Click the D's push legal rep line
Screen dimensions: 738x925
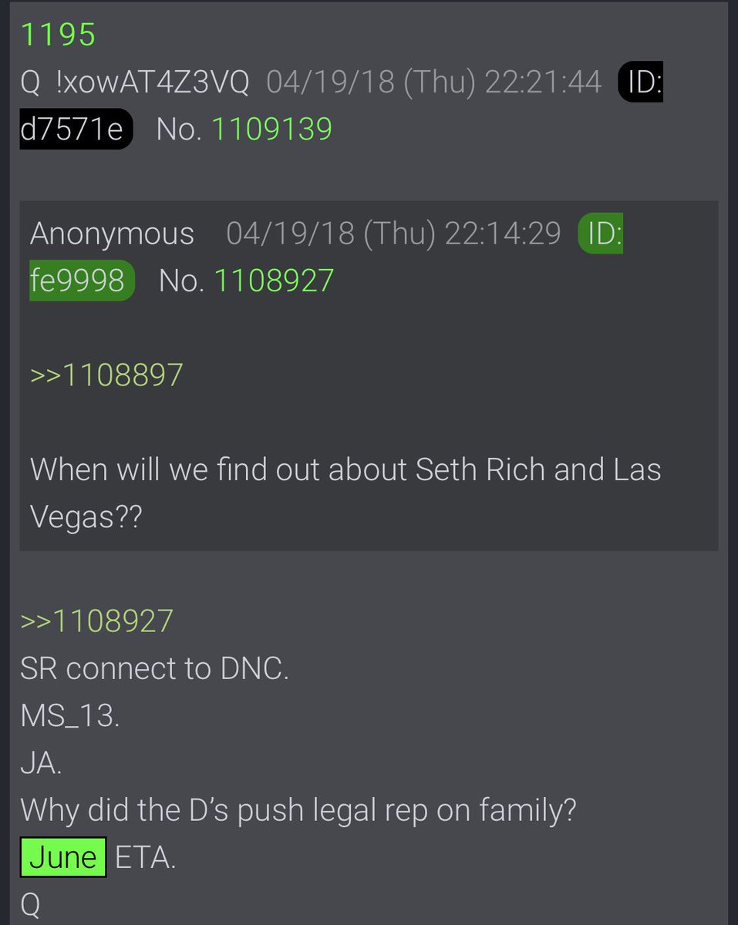coord(298,811)
